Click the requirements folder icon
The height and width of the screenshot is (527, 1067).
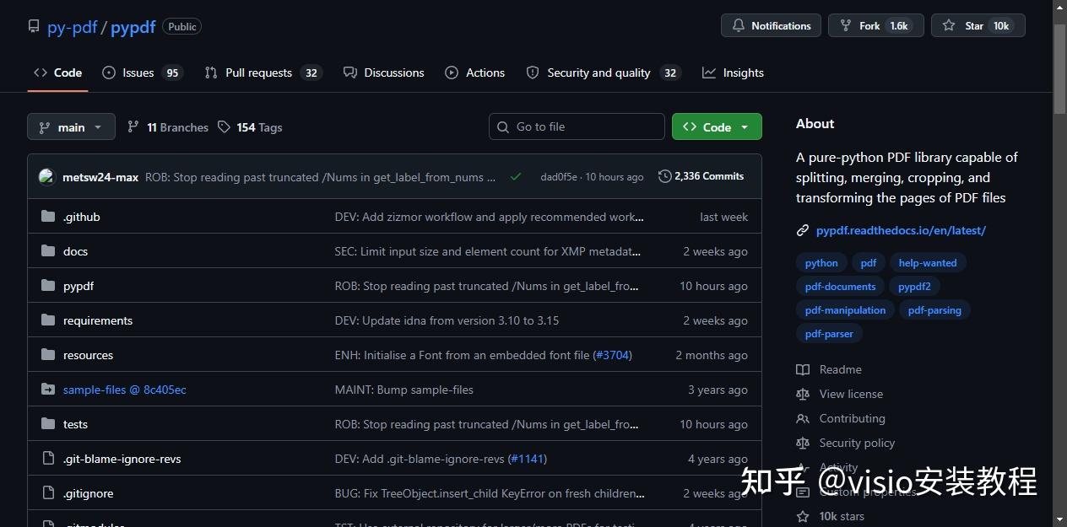[x=48, y=320]
